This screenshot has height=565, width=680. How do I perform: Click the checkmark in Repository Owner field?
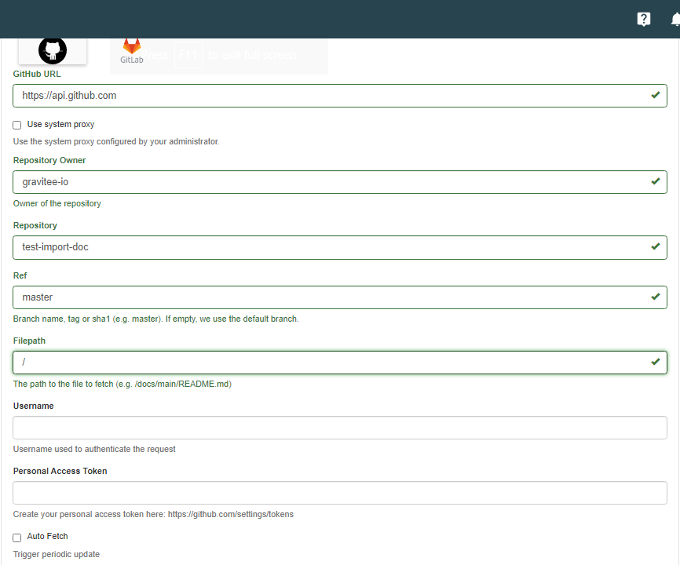(656, 181)
